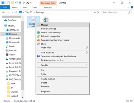Expand the Send to submenu
Screen dimensions: 134x103
point(62,65)
